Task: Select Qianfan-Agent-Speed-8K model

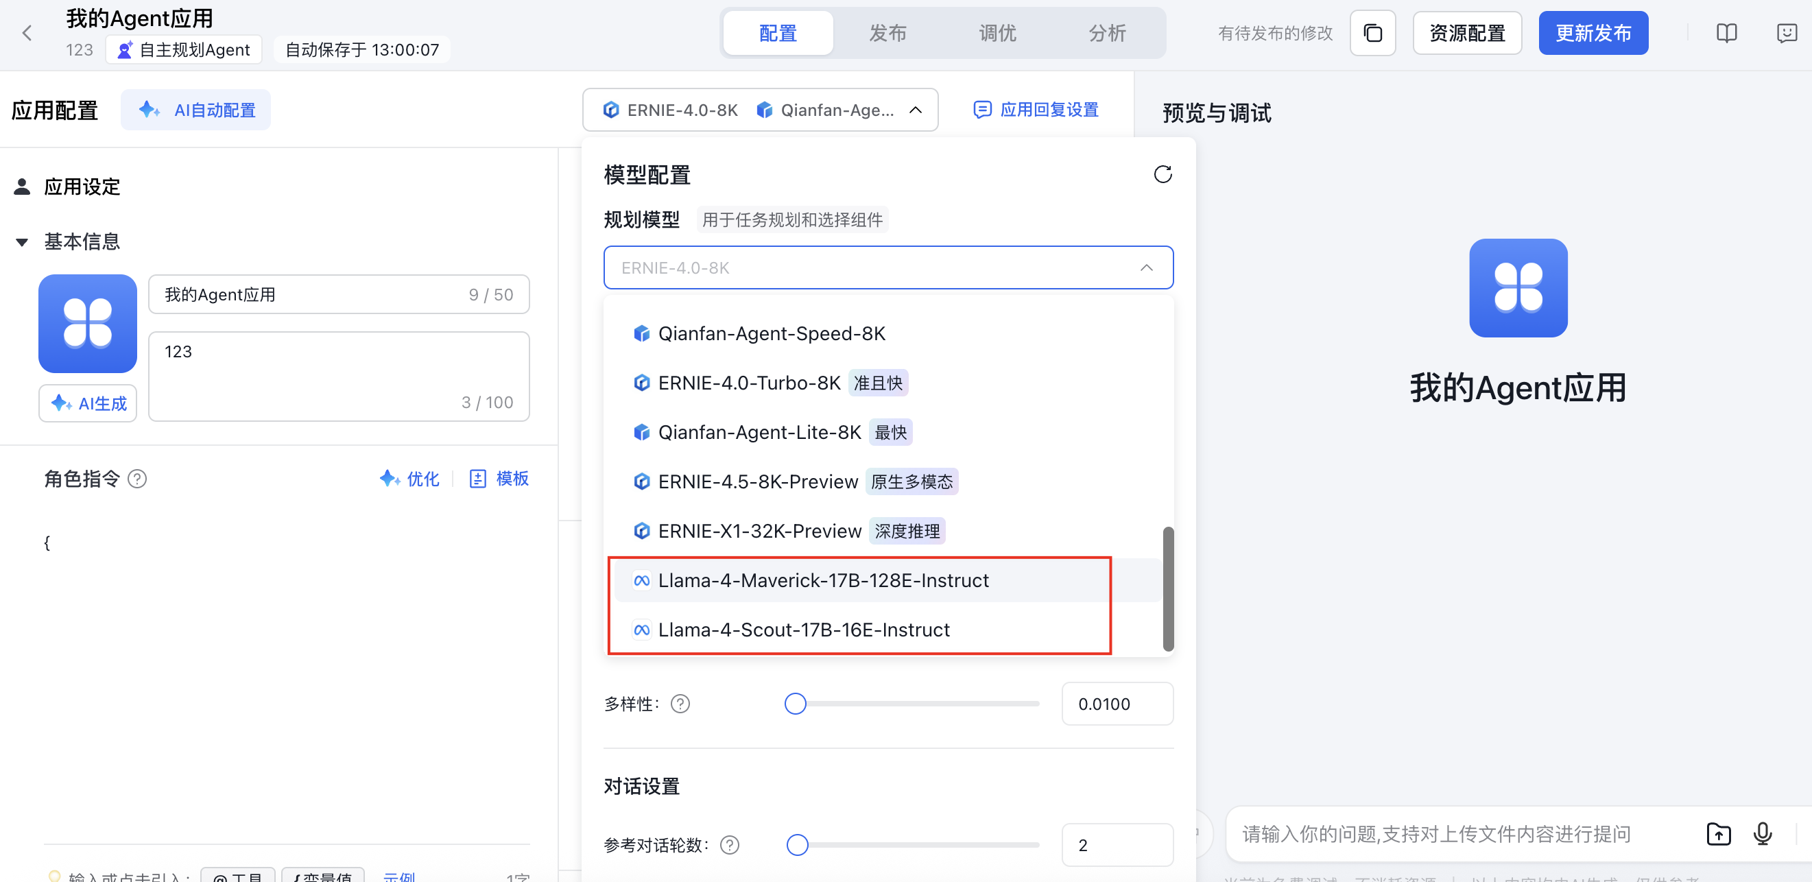Action: coord(887,333)
